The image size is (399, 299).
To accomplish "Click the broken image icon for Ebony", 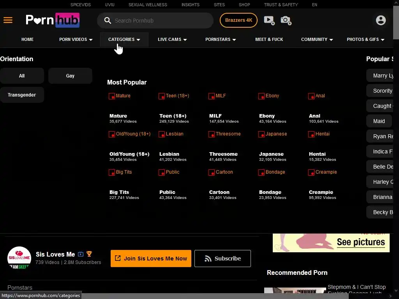I will [261, 96].
